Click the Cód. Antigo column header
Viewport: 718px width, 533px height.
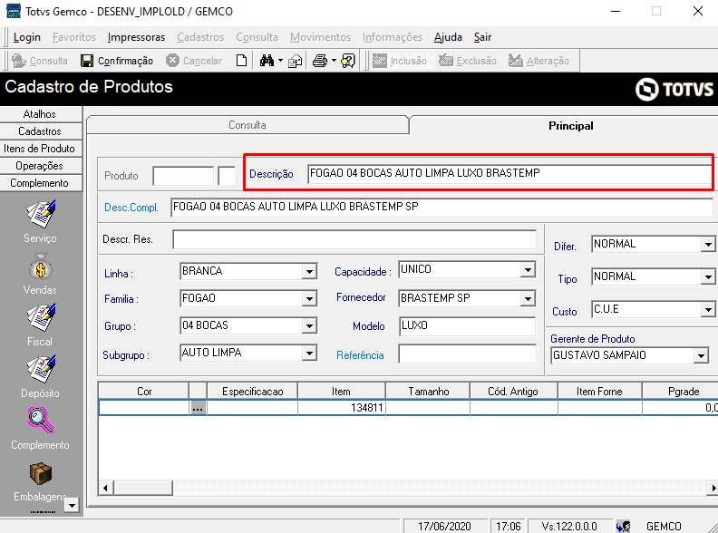(x=513, y=392)
